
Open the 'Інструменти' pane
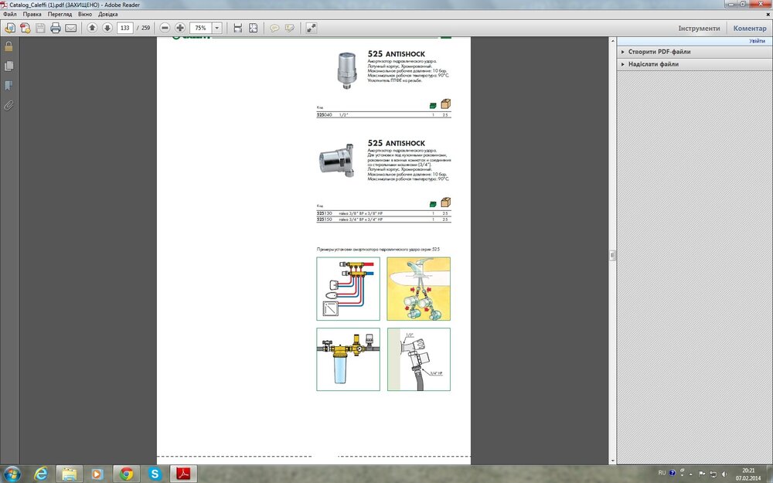[699, 29]
